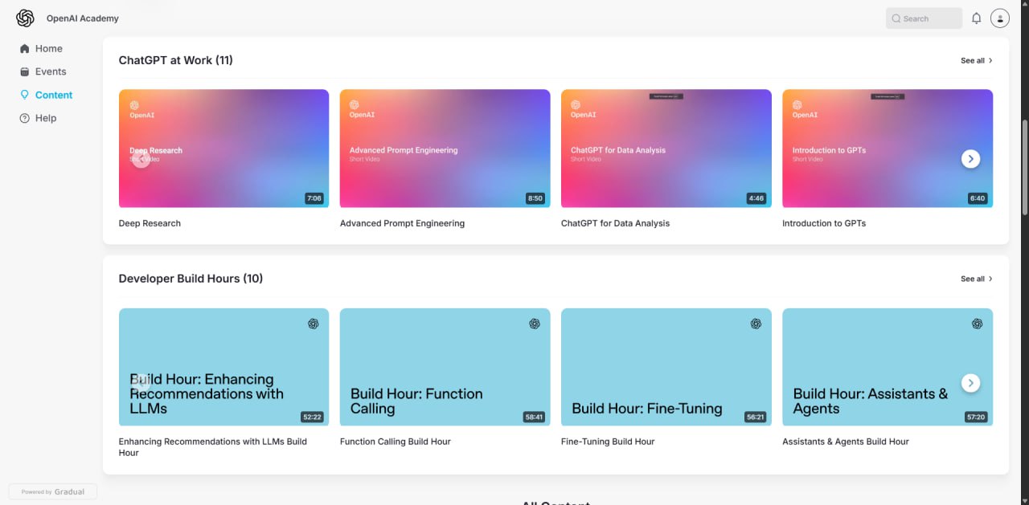This screenshot has width=1029, height=505.
Task: See all ChatGPT at Work videos
Action: 976,60
